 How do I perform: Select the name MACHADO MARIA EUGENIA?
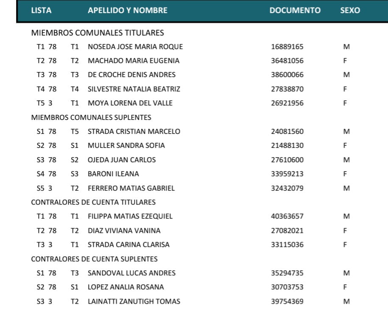tap(134, 61)
